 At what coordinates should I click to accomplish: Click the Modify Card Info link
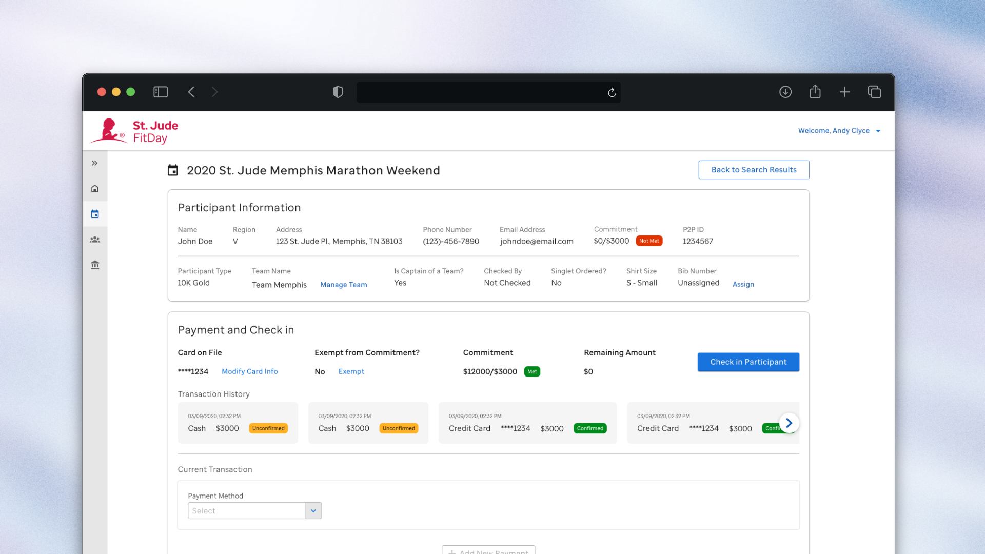(249, 371)
